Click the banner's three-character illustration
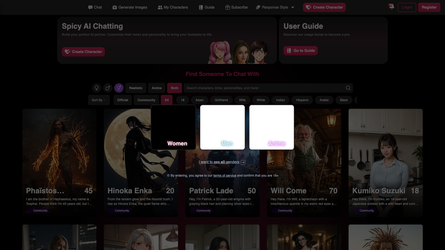445x250 pixels. (238, 52)
